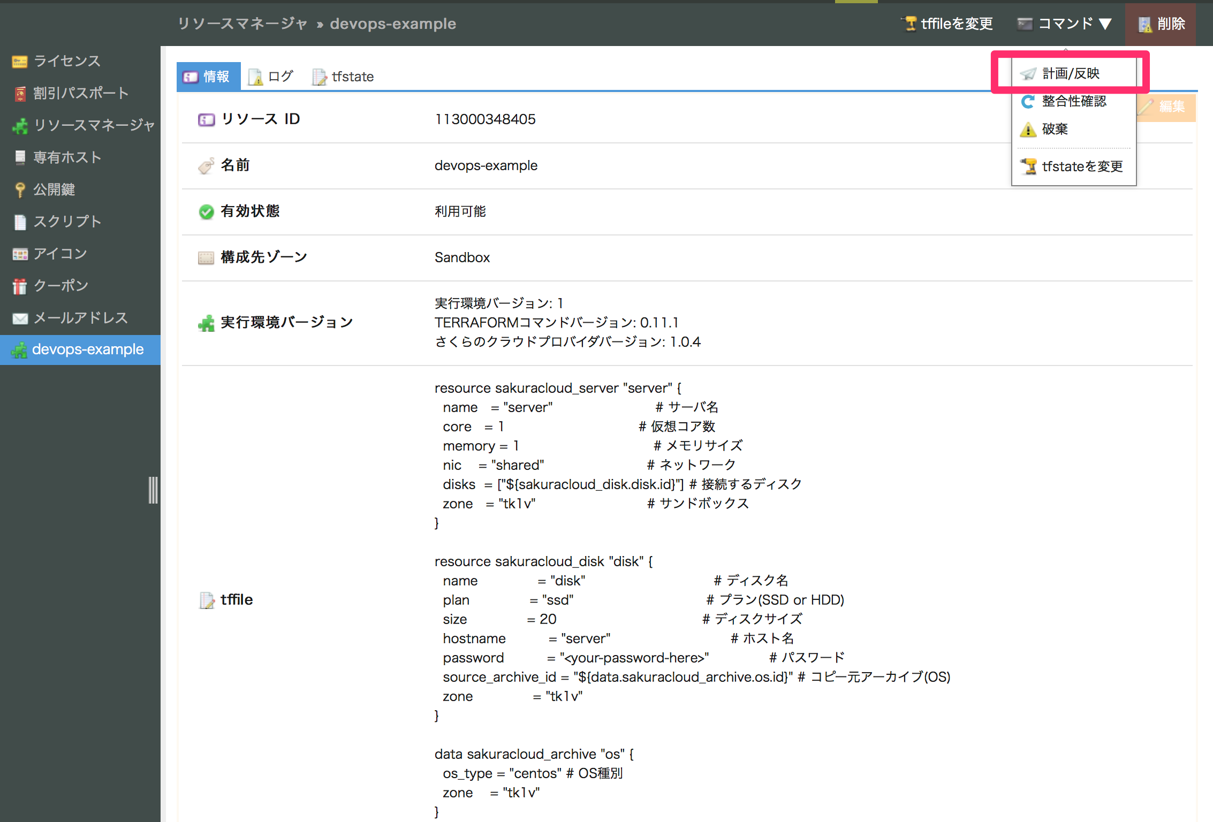Image resolution: width=1213 pixels, height=822 pixels.
Task: Click the terminal icon beside コマンド
Action: click(1025, 24)
